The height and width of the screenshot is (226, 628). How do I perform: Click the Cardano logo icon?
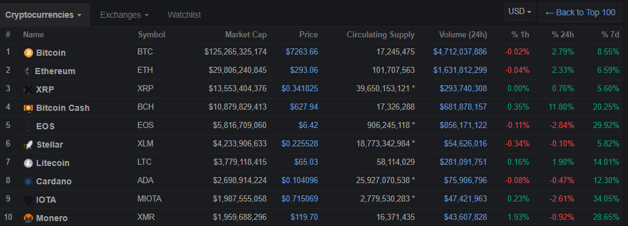28,181
